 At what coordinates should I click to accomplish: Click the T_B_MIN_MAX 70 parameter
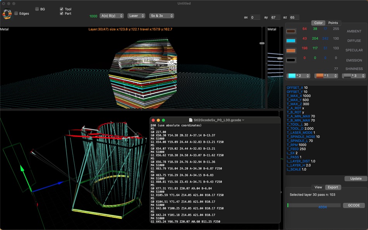(301, 120)
